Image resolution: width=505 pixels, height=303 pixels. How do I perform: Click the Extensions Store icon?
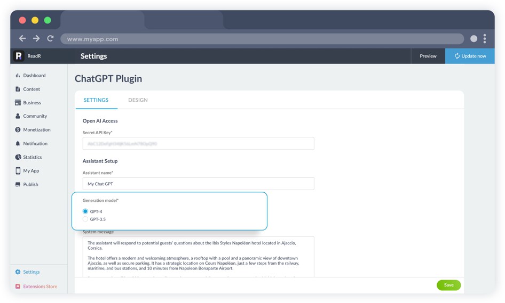(x=18, y=286)
